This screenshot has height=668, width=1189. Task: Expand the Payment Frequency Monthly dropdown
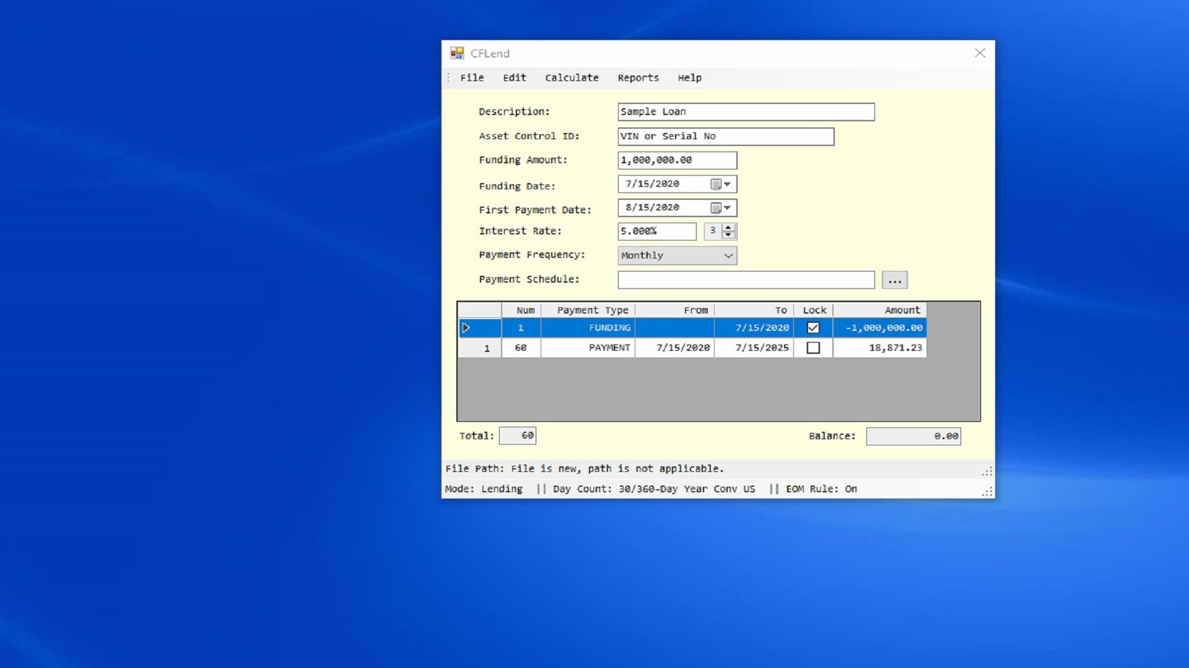pyautogui.click(x=728, y=255)
